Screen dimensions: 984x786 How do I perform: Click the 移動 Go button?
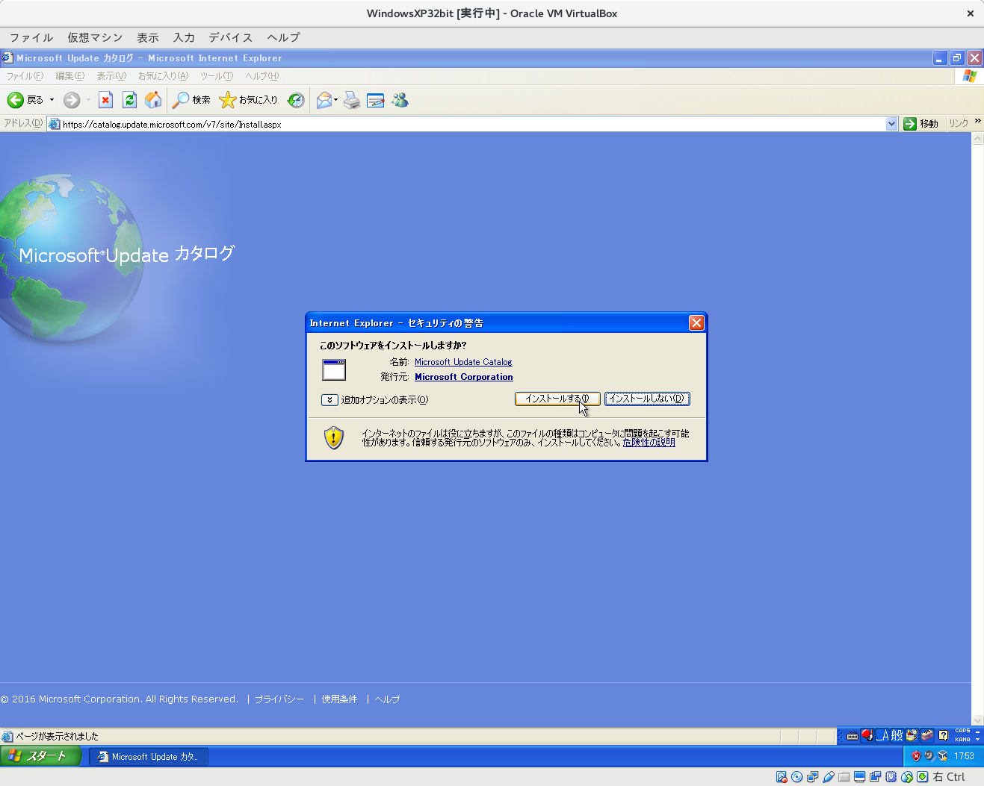pyautogui.click(x=921, y=124)
